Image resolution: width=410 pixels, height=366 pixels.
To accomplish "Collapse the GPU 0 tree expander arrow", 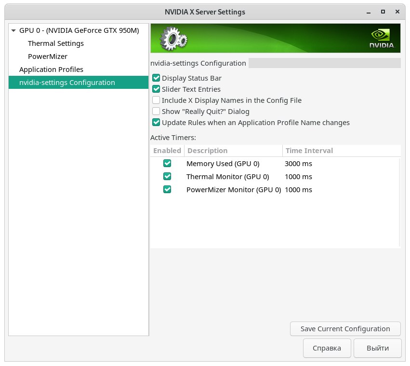I will point(13,30).
